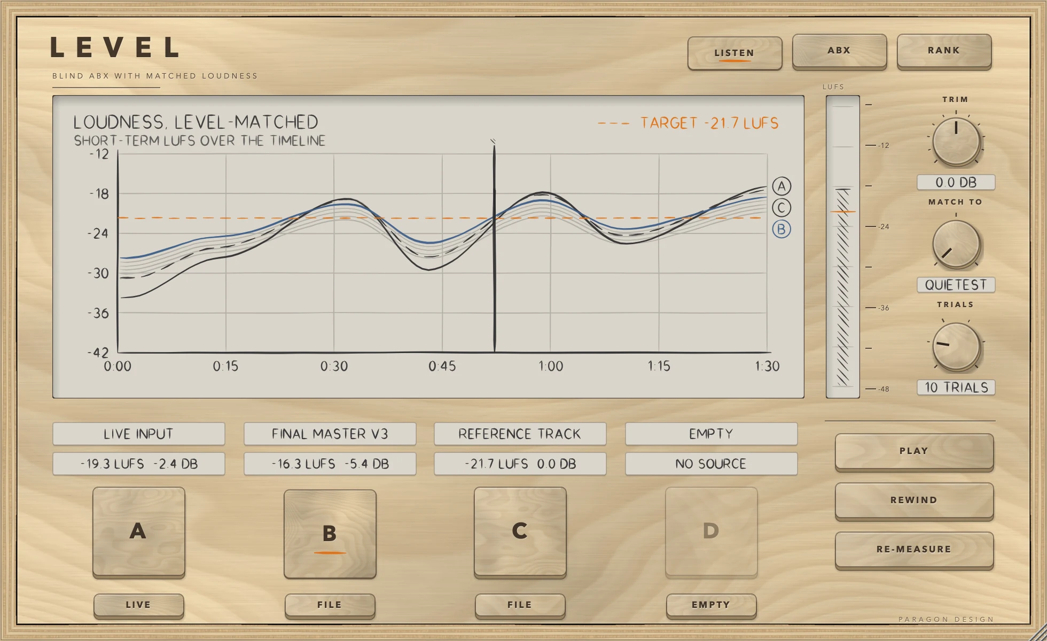1047x641 pixels.
Task: Select source pad C
Action: [520, 531]
